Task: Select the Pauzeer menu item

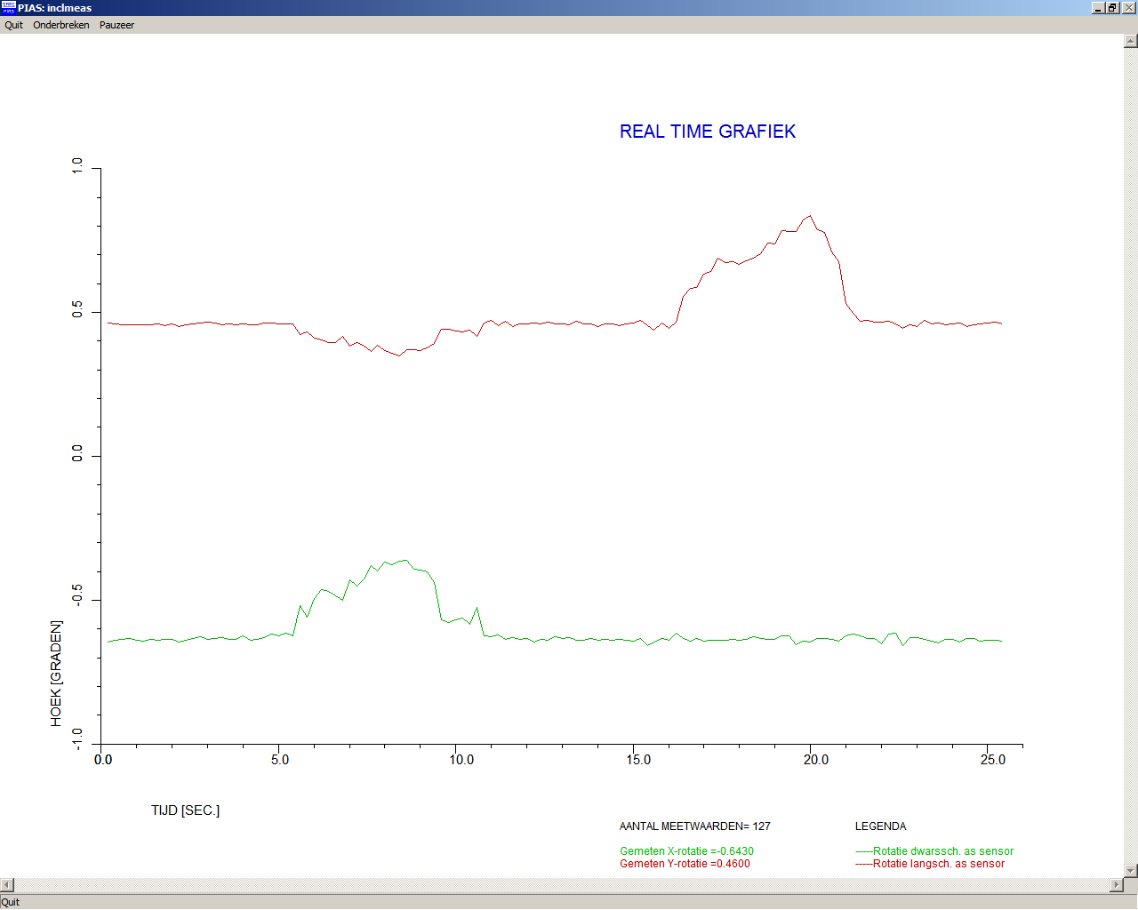Action: click(116, 25)
